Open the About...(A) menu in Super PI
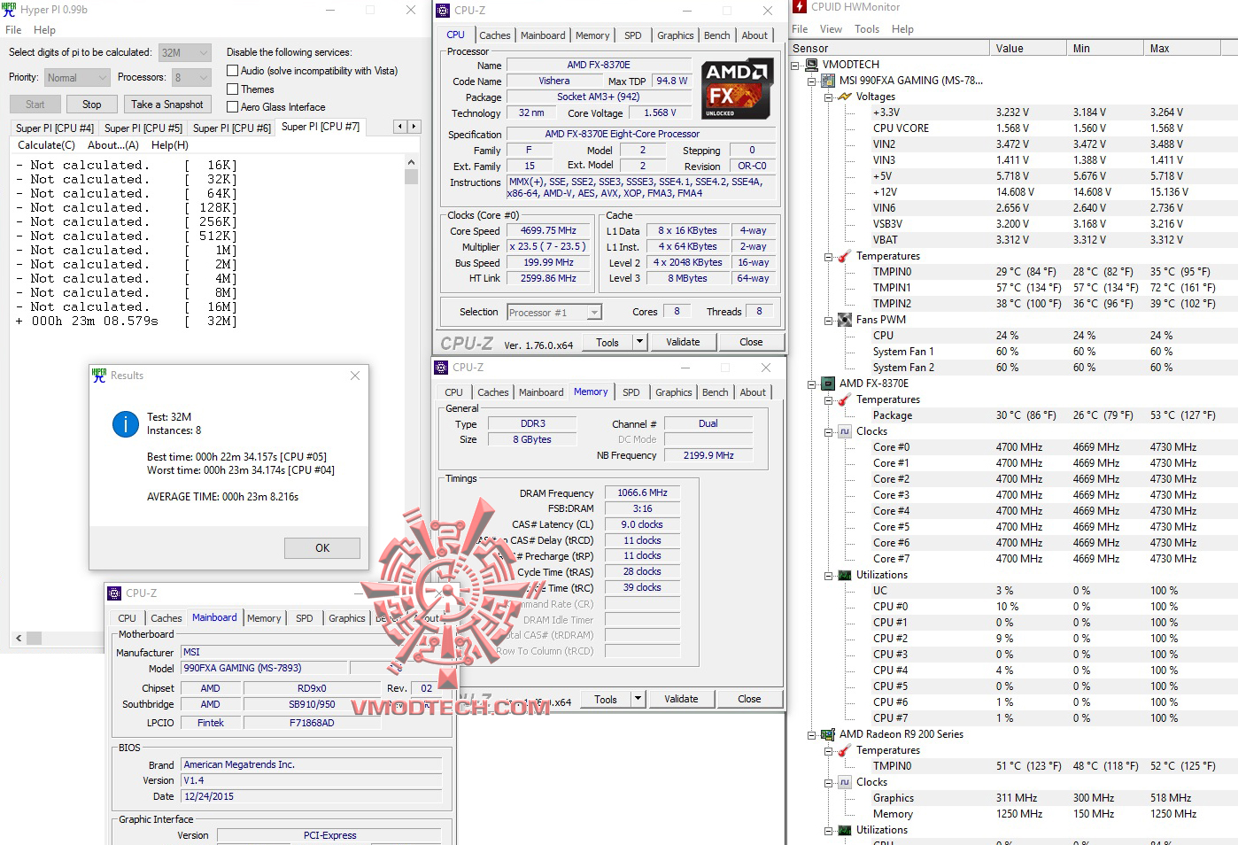This screenshot has height=845, width=1238. click(x=113, y=145)
